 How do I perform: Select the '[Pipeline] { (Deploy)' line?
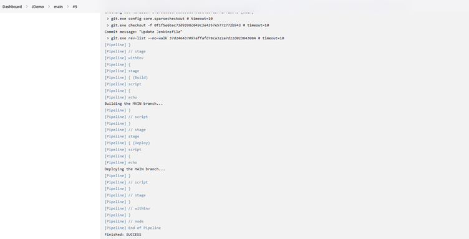(127, 143)
